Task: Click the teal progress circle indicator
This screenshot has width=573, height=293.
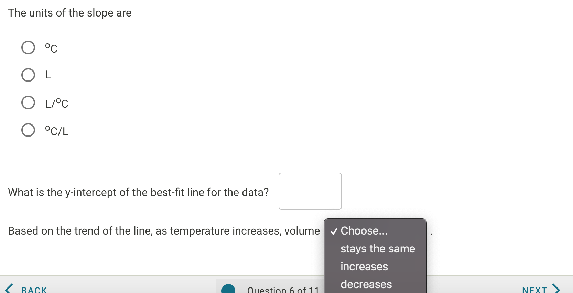Action: coord(229,289)
